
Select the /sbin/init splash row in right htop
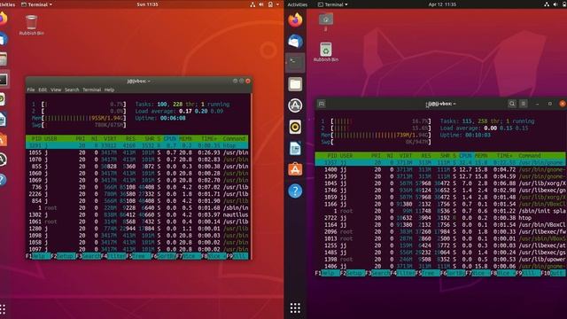pos(440,211)
